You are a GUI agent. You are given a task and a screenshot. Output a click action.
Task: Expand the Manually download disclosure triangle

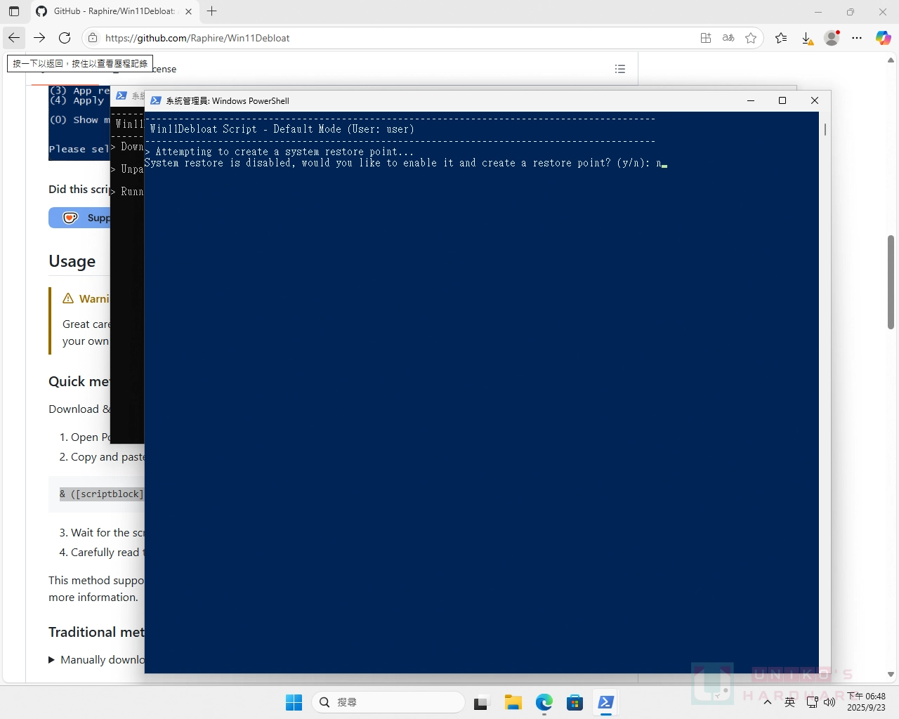tap(52, 660)
